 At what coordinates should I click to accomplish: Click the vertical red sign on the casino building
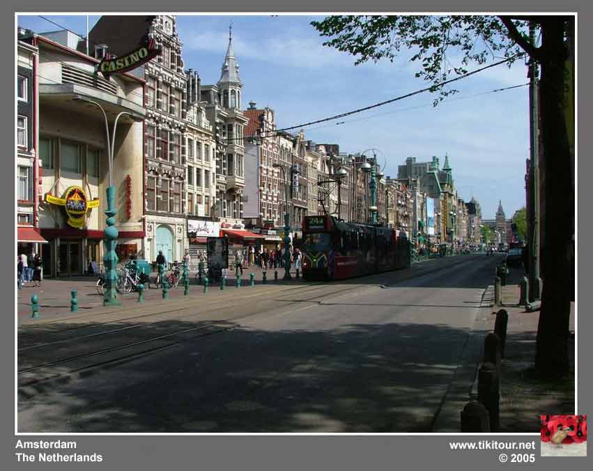click(128, 196)
